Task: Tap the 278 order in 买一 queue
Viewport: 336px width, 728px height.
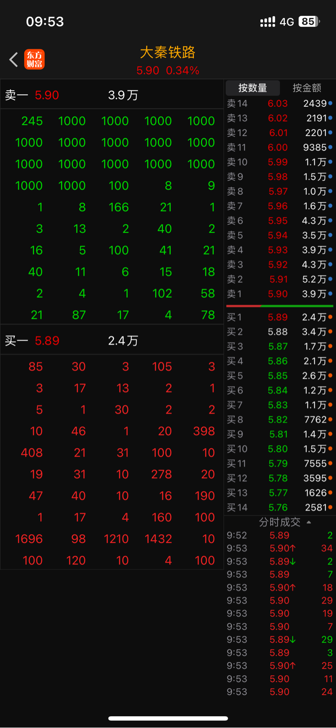Action: coord(161,474)
